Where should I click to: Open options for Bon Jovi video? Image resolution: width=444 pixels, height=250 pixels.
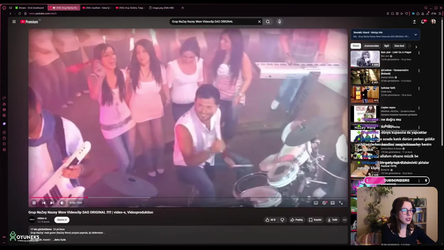[x=419, y=53]
